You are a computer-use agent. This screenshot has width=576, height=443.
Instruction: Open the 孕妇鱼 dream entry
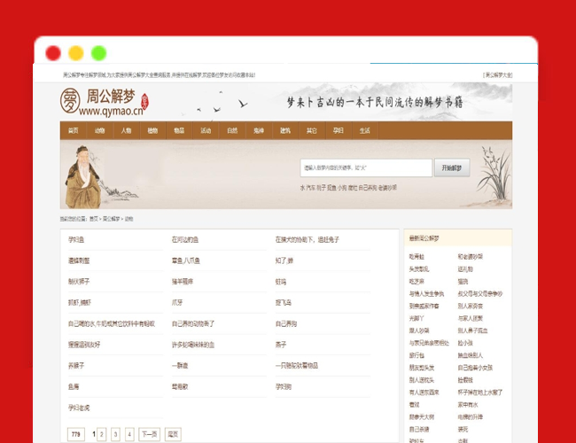tap(76, 240)
